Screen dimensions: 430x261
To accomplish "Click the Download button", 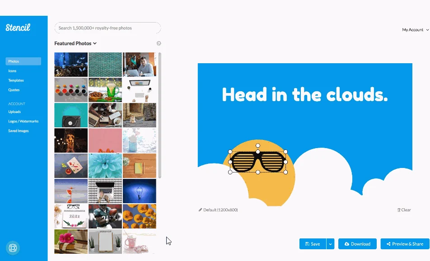I will (357, 244).
